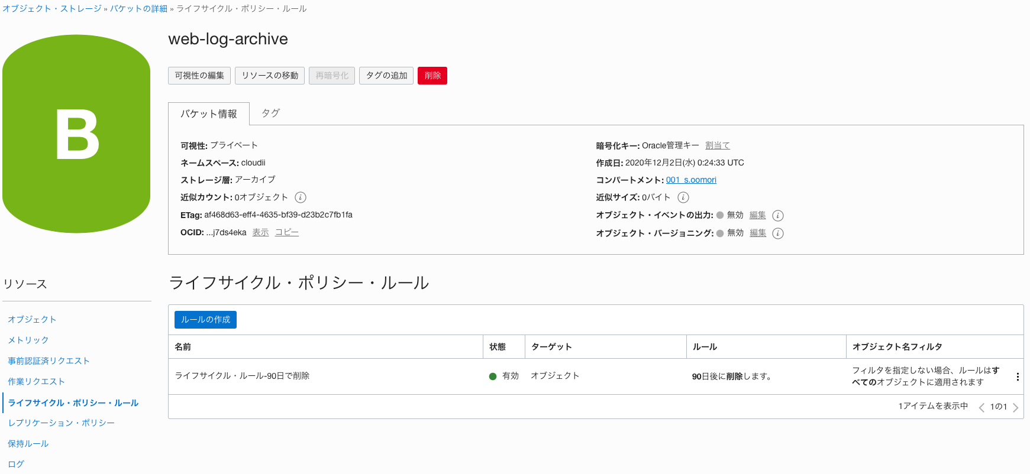Open レプリケーション・ポリシー in resources sidebar
Screen dimensions: 1030x474
[x=62, y=423]
